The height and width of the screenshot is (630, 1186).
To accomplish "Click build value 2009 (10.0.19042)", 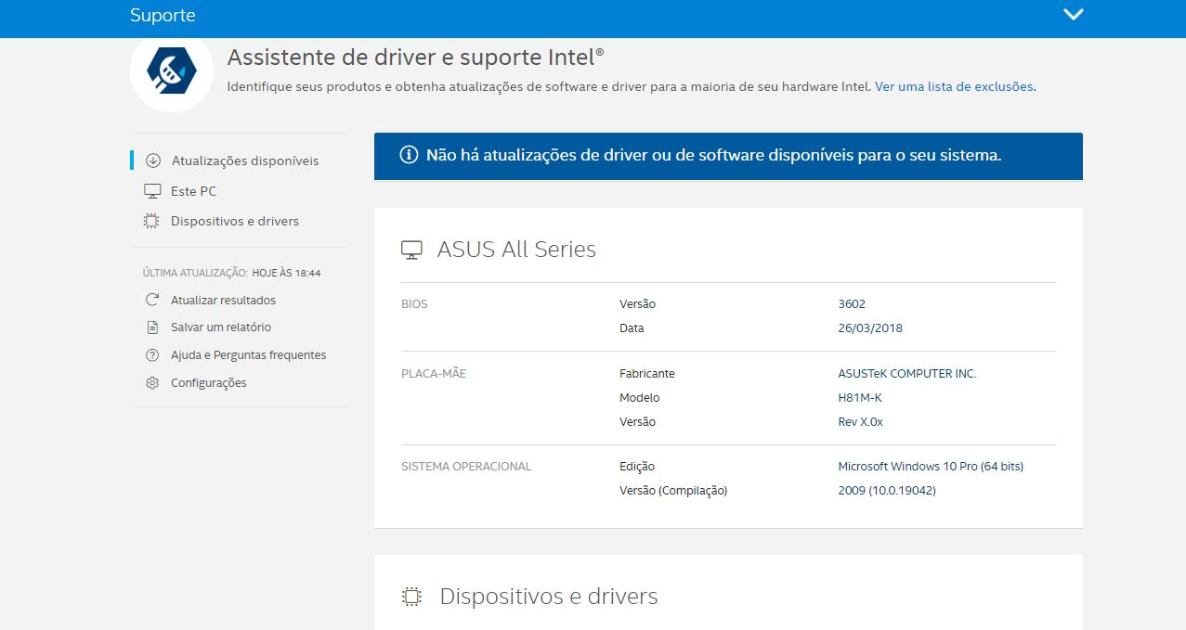I will click(x=887, y=490).
